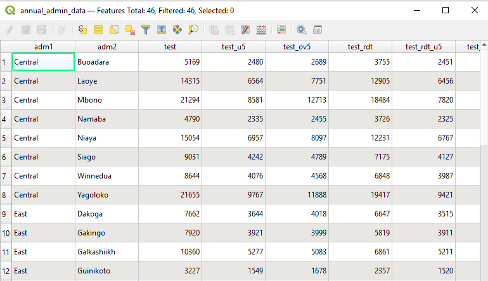Deselect all features from the layer
Image resolution: width=488 pixels, height=281 pixels.
(x=130, y=30)
